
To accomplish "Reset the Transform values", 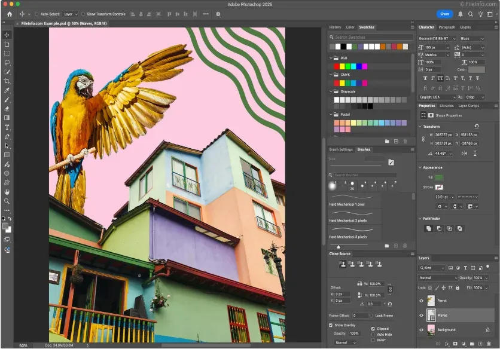I will click(477, 126).
